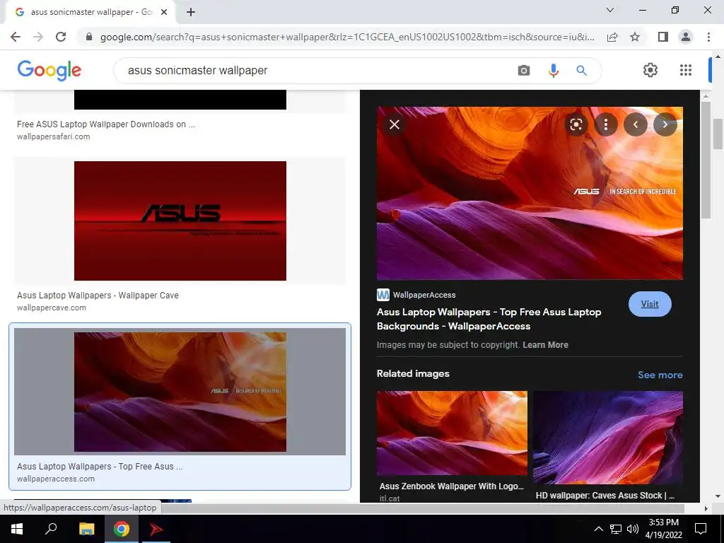Viewport: 724px width, 543px height.
Task: Open selected orange canyon result thumbnail
Action: click(180, 392)
